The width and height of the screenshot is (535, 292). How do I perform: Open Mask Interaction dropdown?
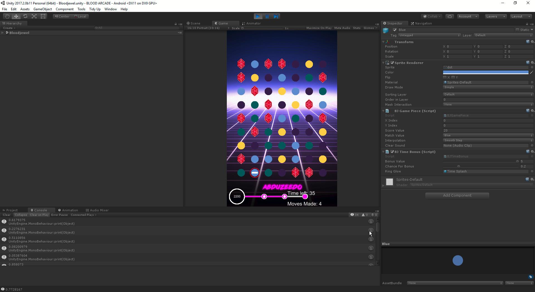[488, 105]
